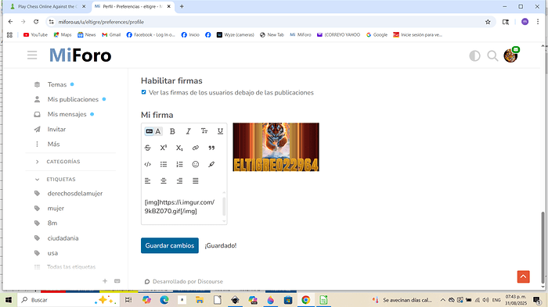Image resolution: width=548 pixels, height=307 pixels.
Task: Uncheck Ver las firmas de los usuarios
Action: pyautogui.click(x=143, y=92)
